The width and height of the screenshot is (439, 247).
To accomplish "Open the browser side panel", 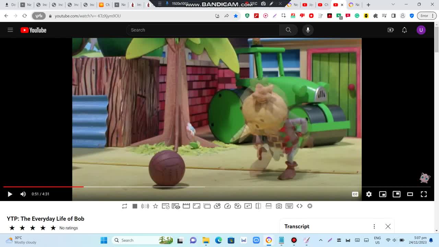I will point(393,16).
